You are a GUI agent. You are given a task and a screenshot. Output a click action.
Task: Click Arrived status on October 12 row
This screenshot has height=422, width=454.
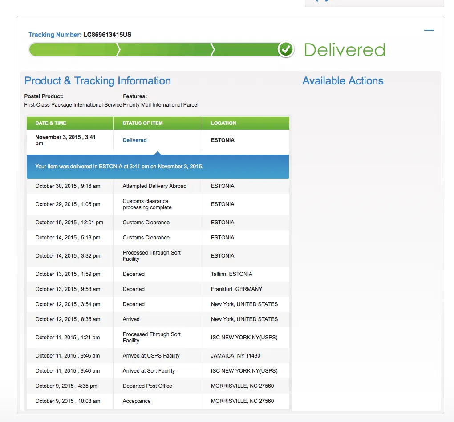[131, 319]
